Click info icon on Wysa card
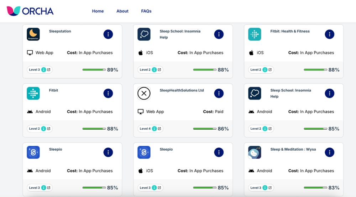Image resolution: width=356 pixels, height=197 pixels. click(x=265, y=187)
